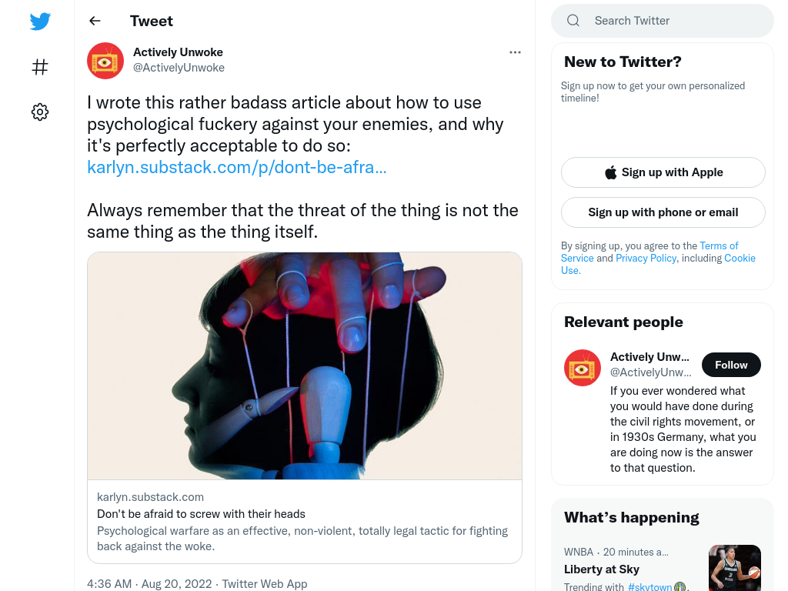The image size is (788, 591).
Task: Open the Privacy Policy link
Action: coord(646,258)
